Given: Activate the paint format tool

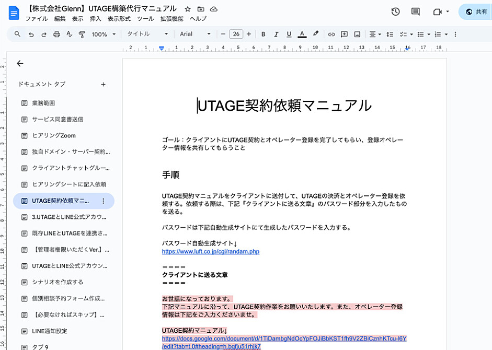Looking at the screenshot, I should coord(82,34).
